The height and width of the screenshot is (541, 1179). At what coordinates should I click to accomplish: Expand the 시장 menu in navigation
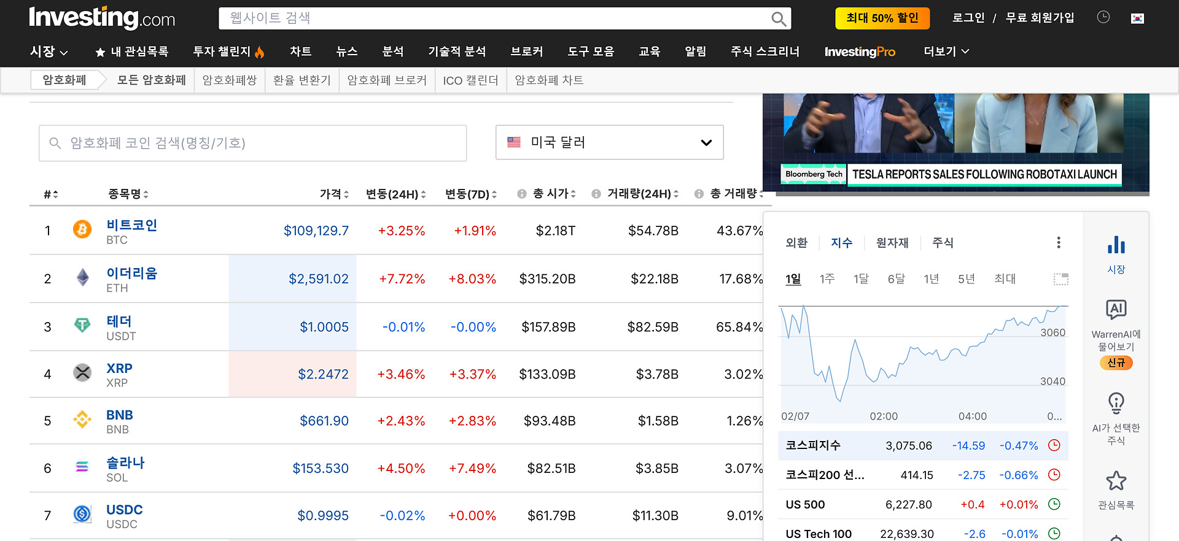tap(49, 52)
